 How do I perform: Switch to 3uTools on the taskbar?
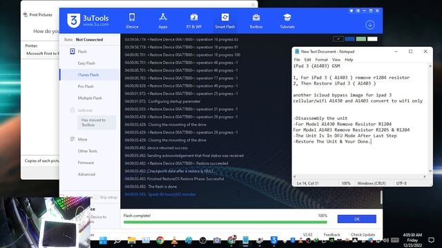tap(273, 240)
